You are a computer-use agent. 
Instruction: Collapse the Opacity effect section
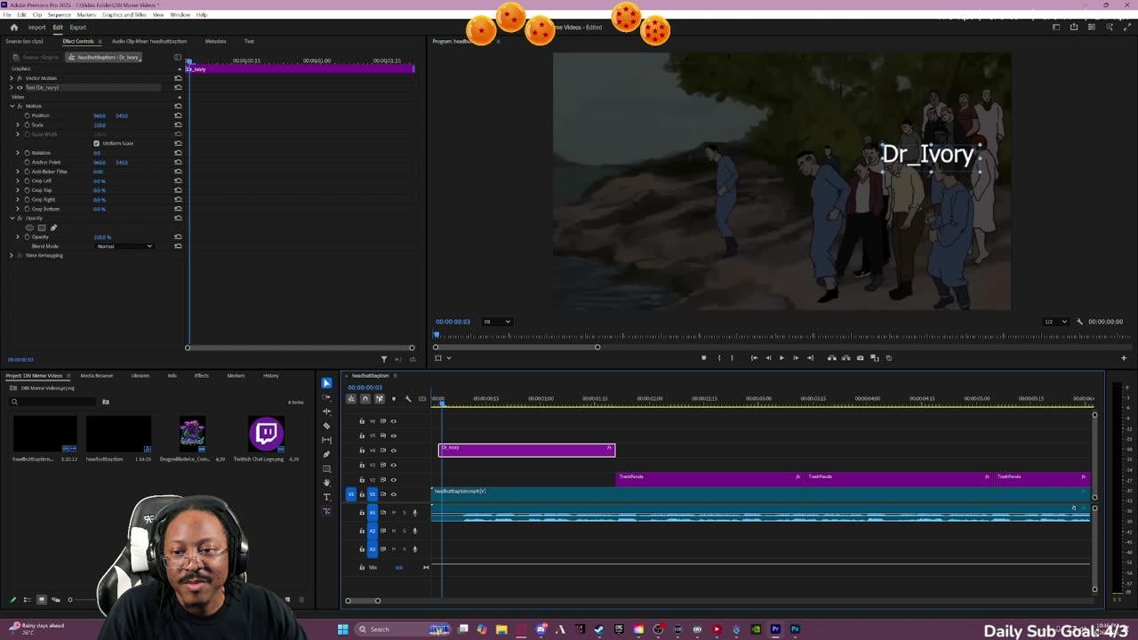[12, 218]
